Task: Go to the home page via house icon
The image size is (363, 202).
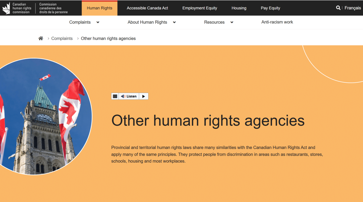Action: (41, 38)
